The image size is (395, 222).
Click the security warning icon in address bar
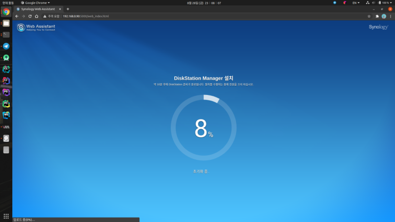(x=44, y=16)
